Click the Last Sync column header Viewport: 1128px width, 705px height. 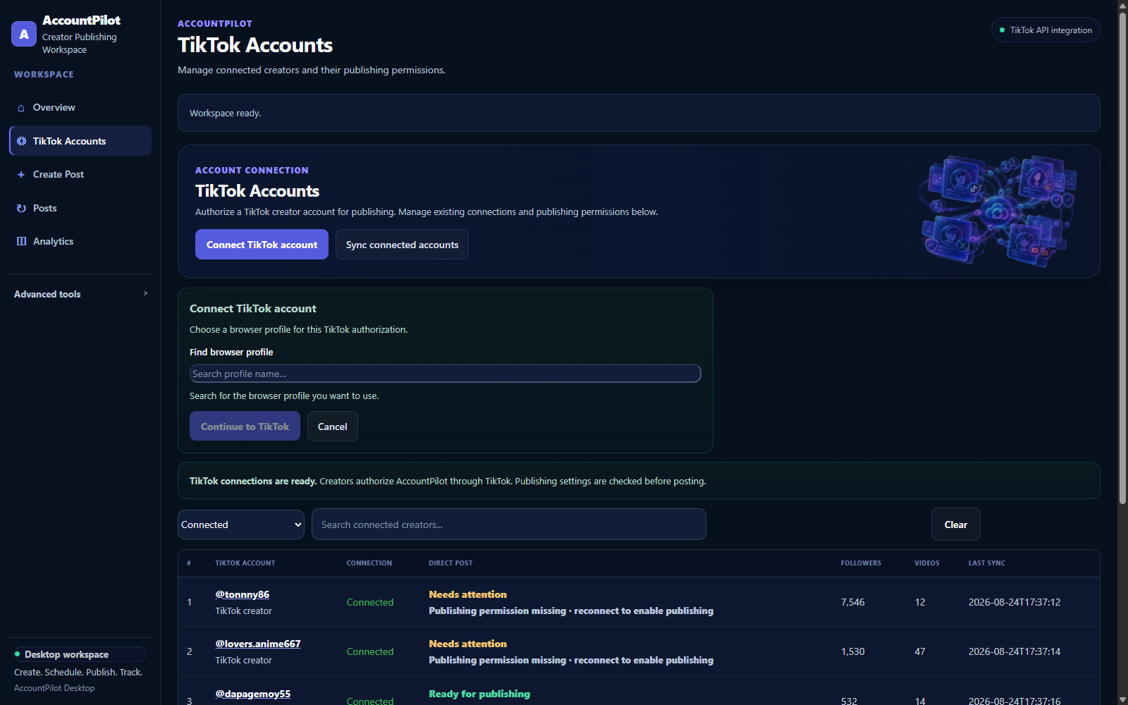click(x=987, y=563)
